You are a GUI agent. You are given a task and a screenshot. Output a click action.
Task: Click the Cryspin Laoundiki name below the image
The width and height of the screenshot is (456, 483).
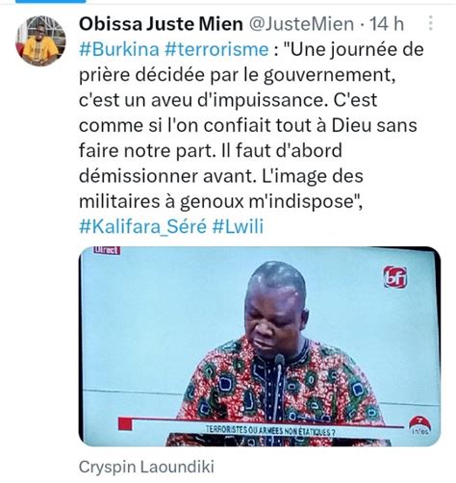(146, 467)
